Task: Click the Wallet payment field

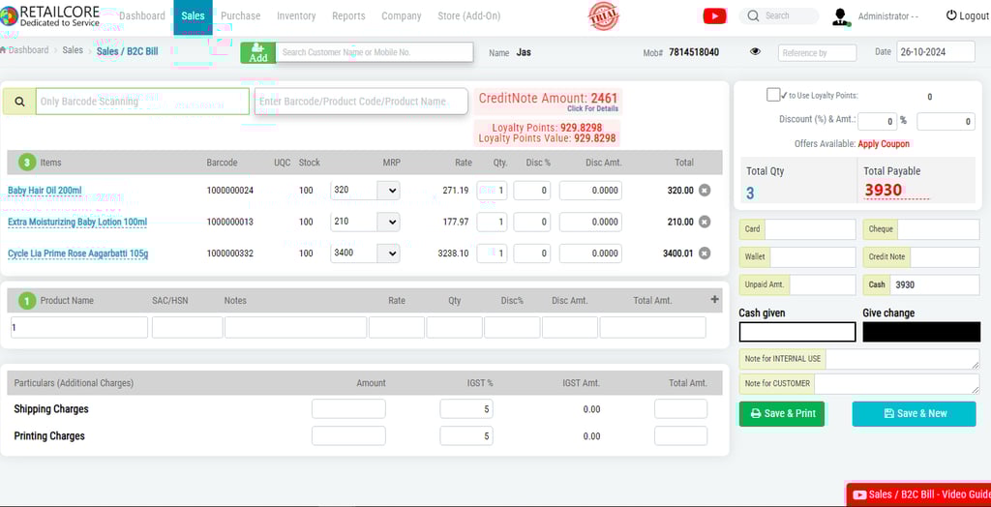Action: [x=813, y=256]
